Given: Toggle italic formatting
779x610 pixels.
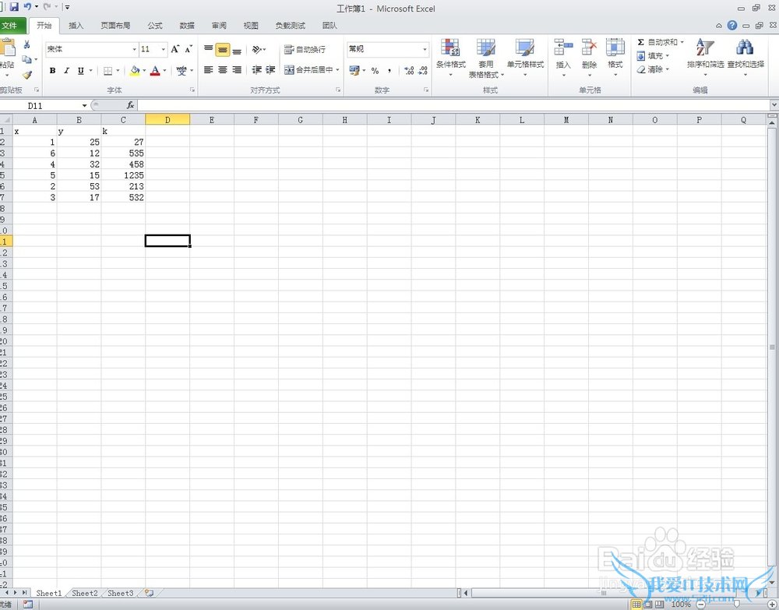Looking at the screenshot, I should point(66,71).
